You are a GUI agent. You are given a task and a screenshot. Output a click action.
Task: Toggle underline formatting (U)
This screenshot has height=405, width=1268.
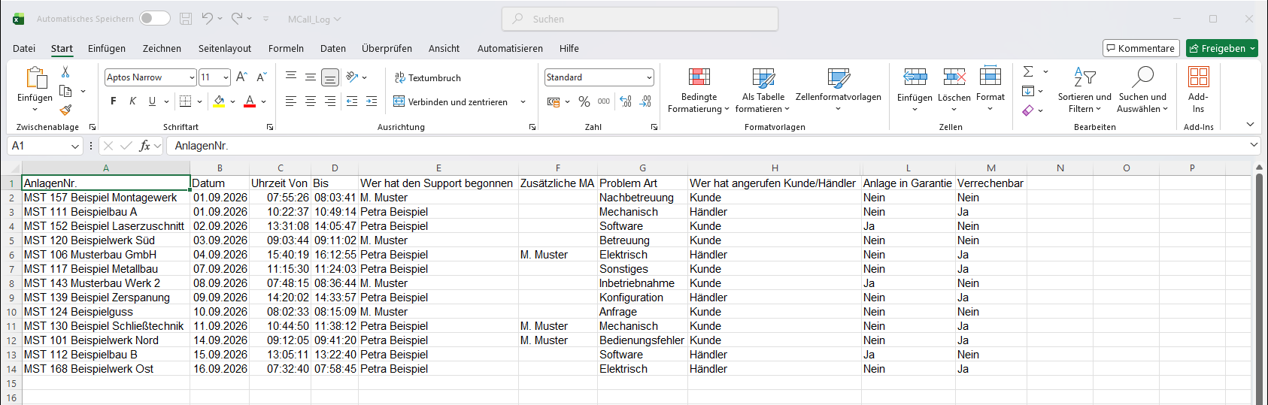click(x=152, y=101)
